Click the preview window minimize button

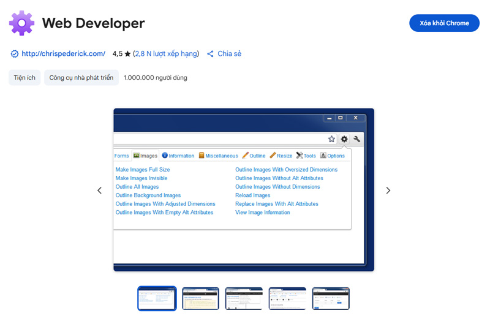[329, 118]
